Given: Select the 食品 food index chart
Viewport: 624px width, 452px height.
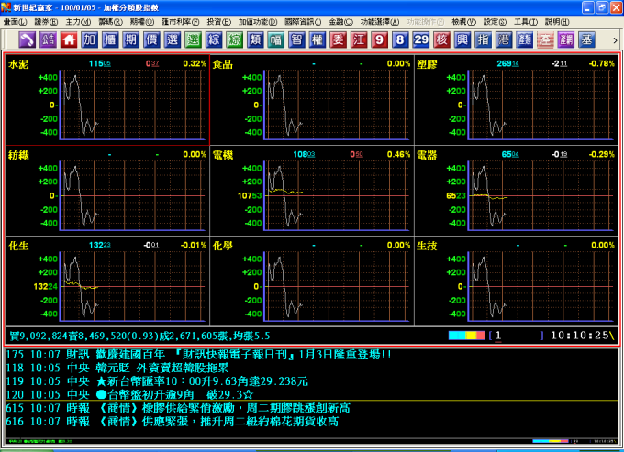Looking at the screenshot, I should (312, 100).
